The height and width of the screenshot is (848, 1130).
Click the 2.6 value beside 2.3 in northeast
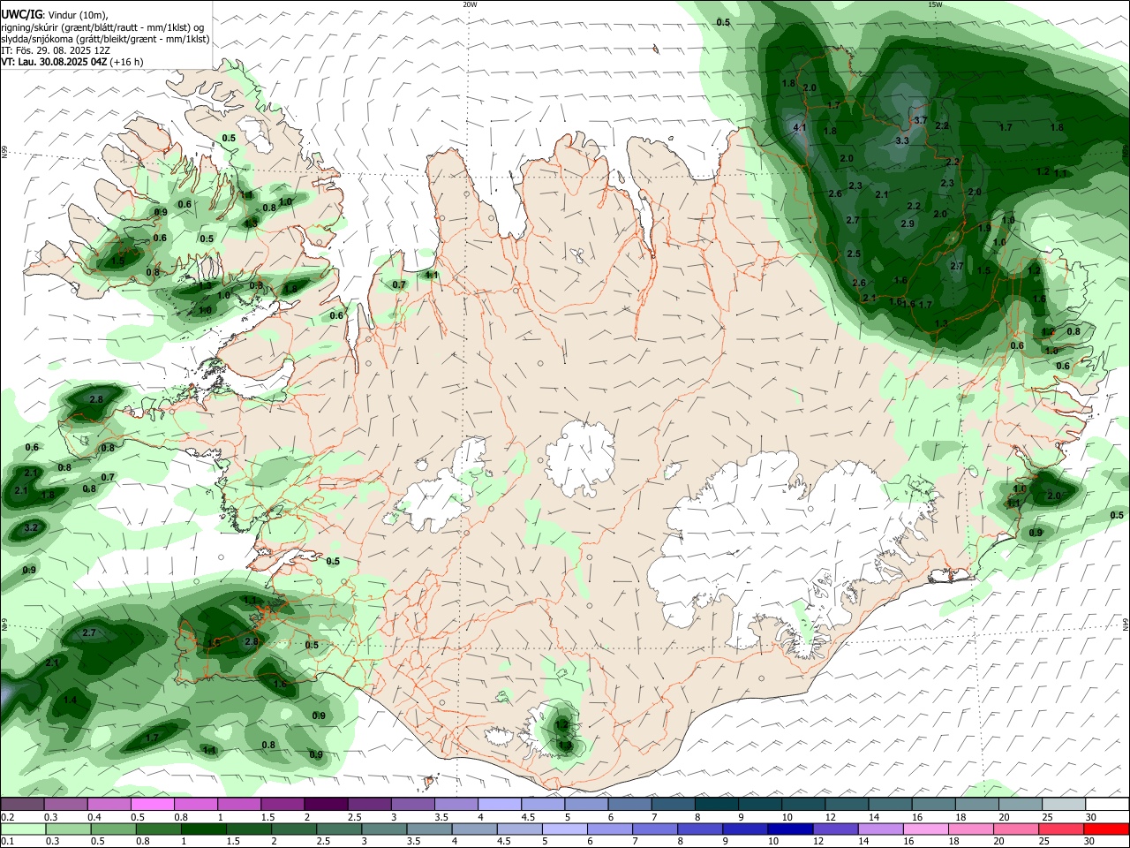(x=835, y=193)
